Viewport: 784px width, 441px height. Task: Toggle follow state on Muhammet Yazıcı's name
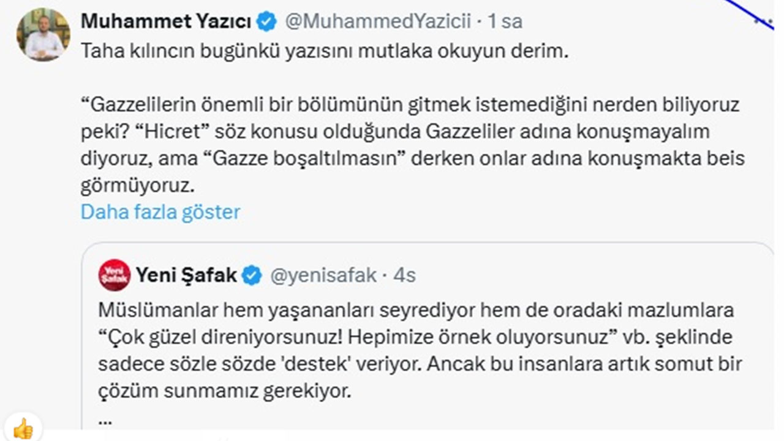(165, 20)
